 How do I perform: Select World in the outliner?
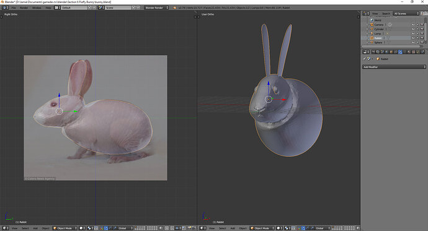point(378,20)
